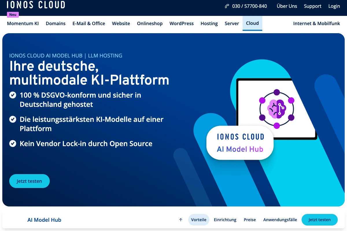Click the checkmark icon beside Kein Vendor Lock-in

point(13,143)
